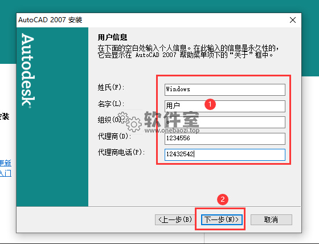Click the 名字 field containing 用户
Screen dimensions: 319x244
point(225,106)
